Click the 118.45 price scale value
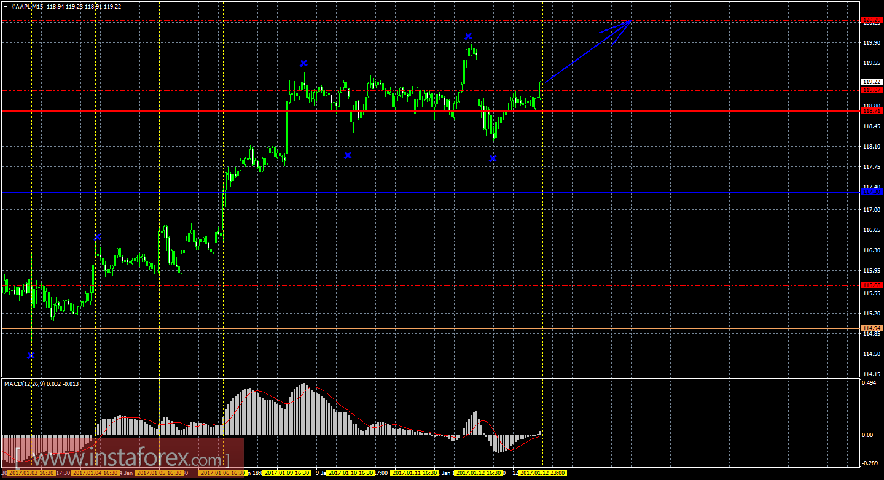 pos(870,126)
